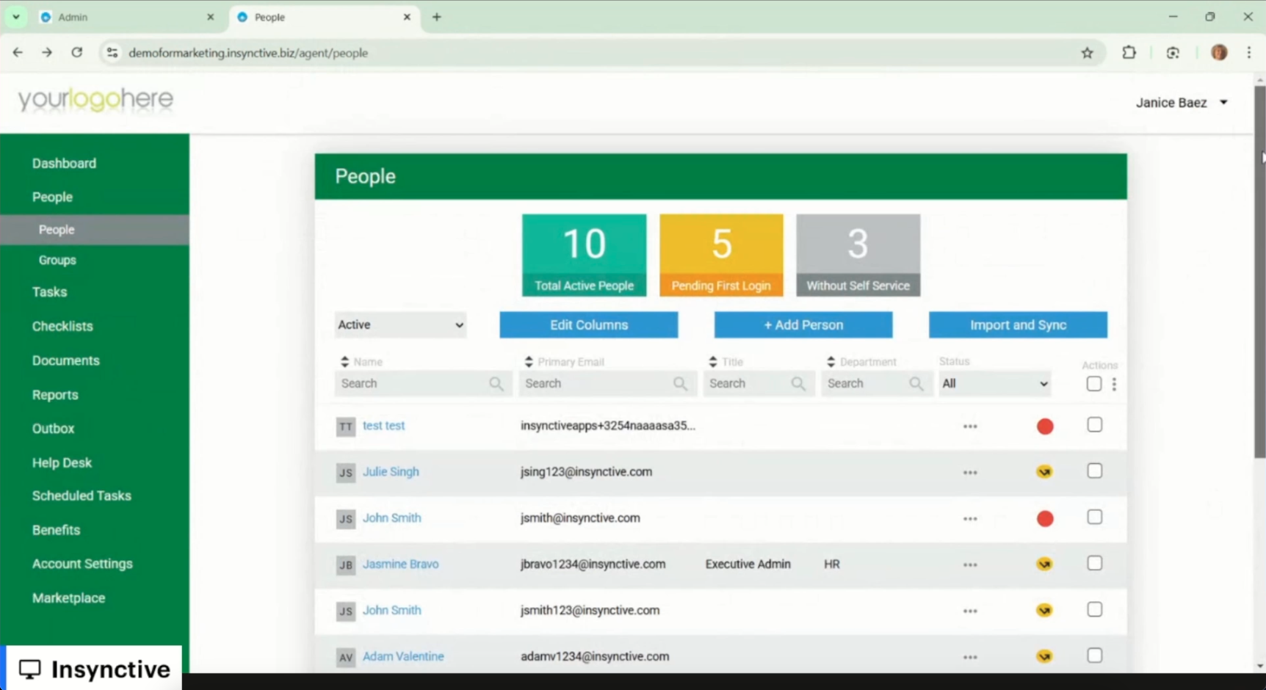Image resolution: width=1266 pixels, height=690 pixels.
Task: Check the Adam Valentine row checkbox
Action: click(1094, 655)
